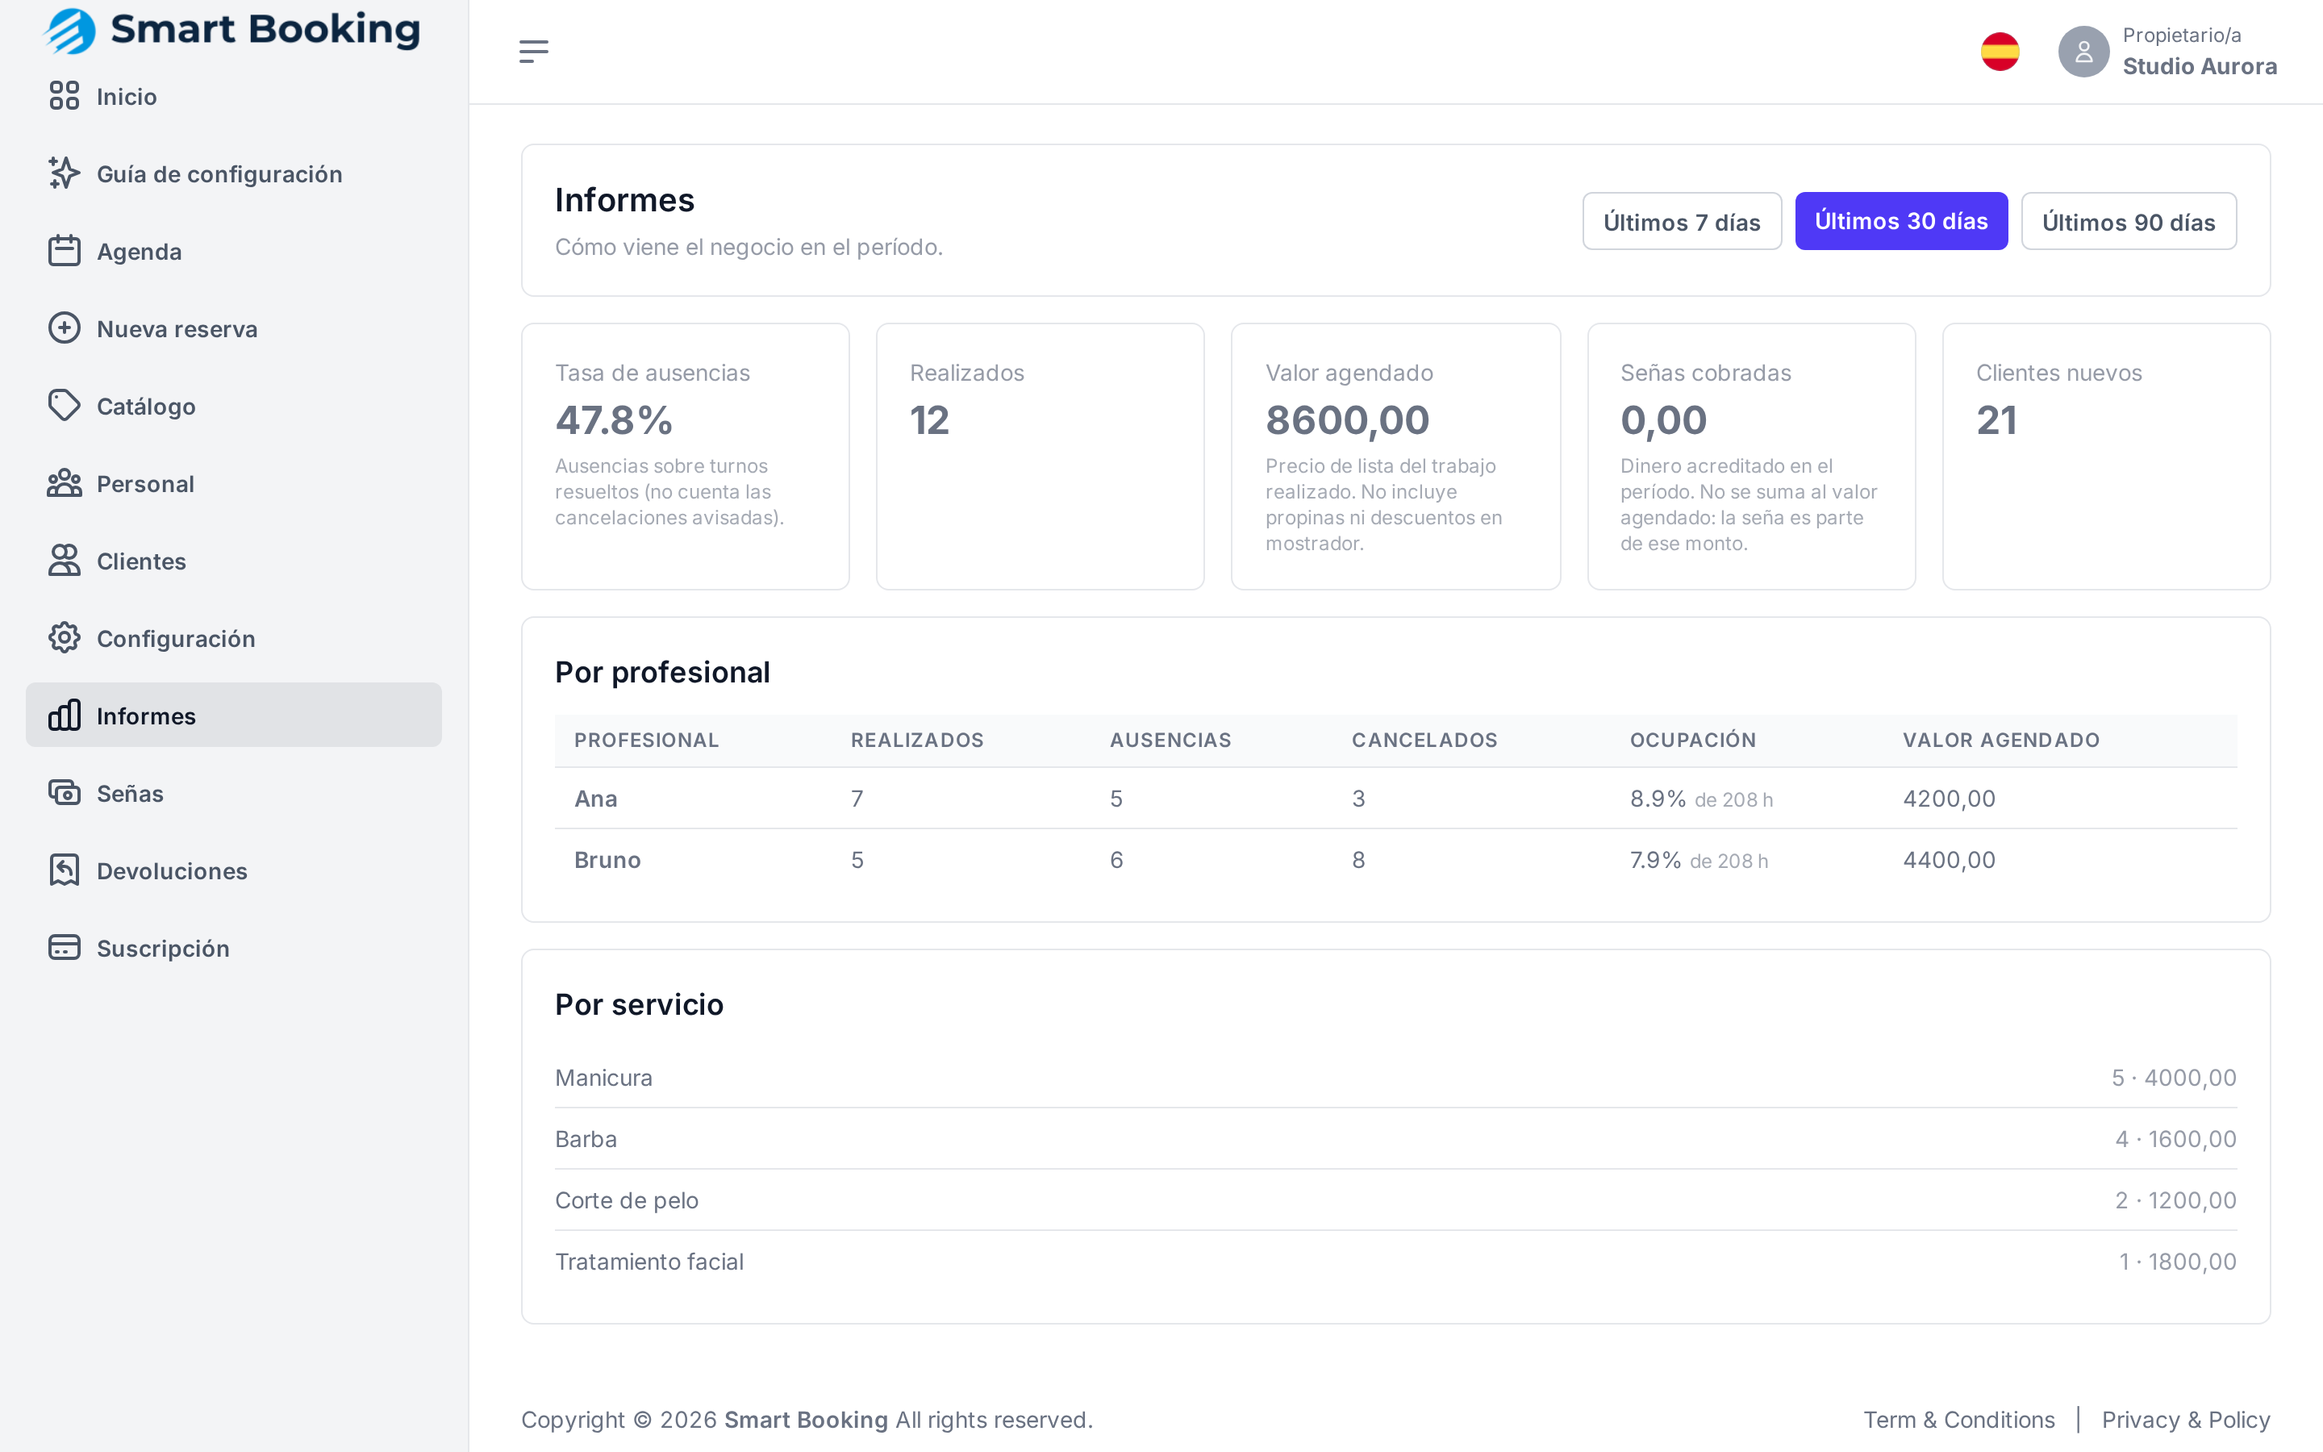2323x1452 pixels.
Task: Click the Suscripción card icon
Action: coord(65,948)
